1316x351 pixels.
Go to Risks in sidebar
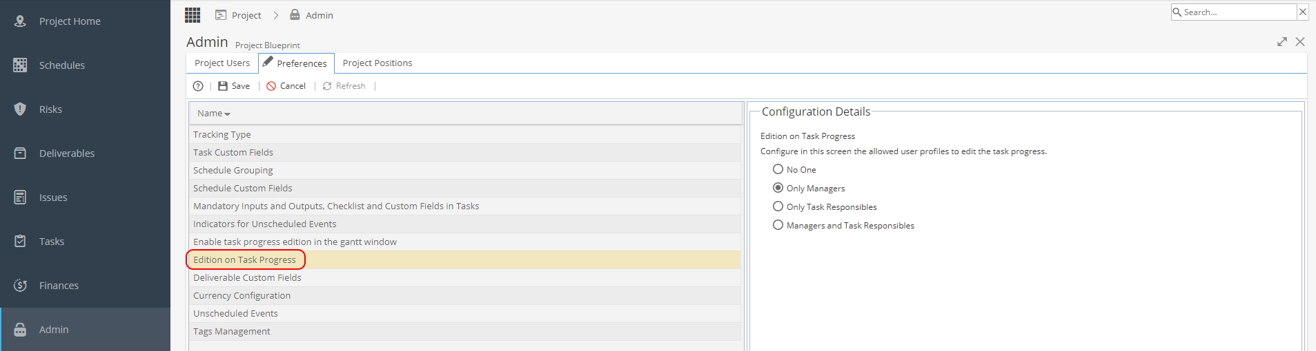point(50,109)
